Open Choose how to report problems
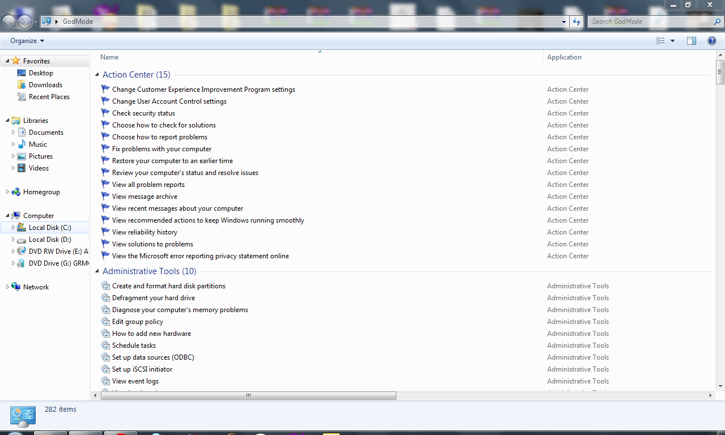The height and width of the screenshot is (435, 725). pos(160,137)
